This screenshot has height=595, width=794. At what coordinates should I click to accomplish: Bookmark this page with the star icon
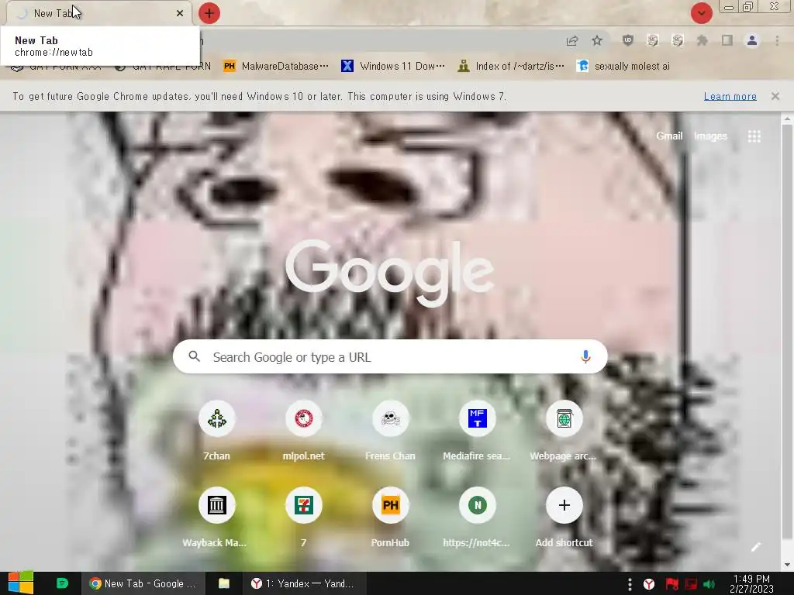pos(597,40)
